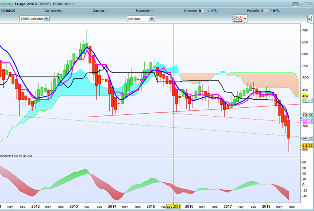Open the 10000 unidades quantity dropdown
Viewport: 314px width, 211px height.
[34, 19]
